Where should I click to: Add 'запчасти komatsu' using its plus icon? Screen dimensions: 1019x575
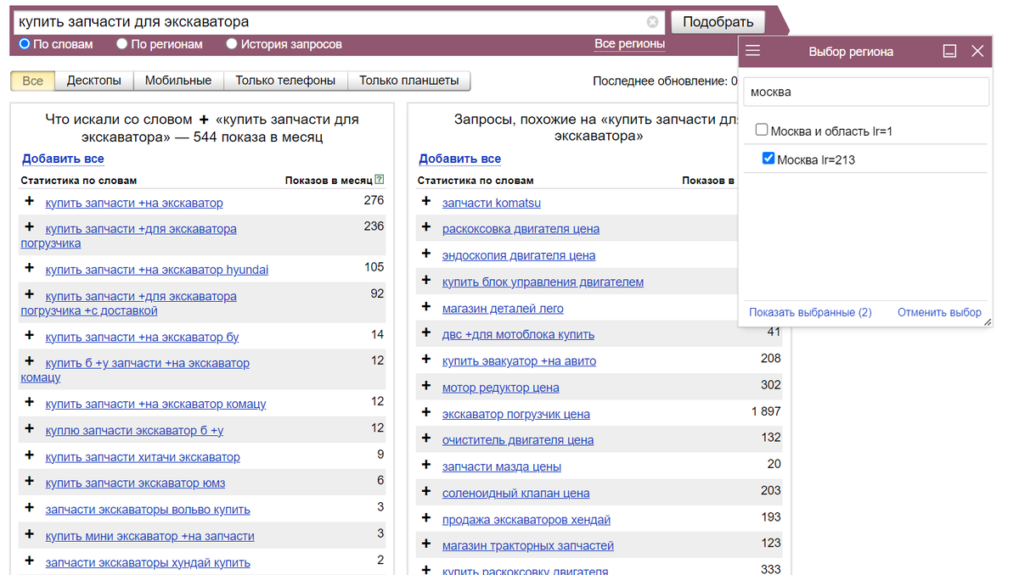pos(426,202)
